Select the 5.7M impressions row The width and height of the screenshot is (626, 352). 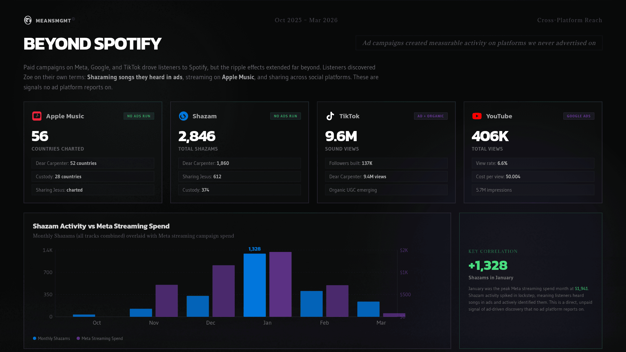point(533,190)
